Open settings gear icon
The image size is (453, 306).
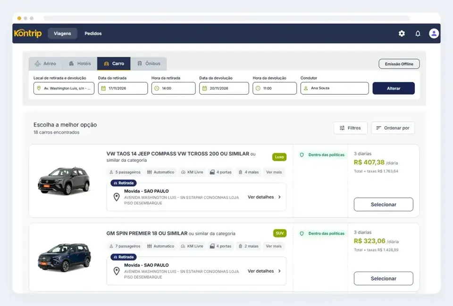(x=402, y=33)
